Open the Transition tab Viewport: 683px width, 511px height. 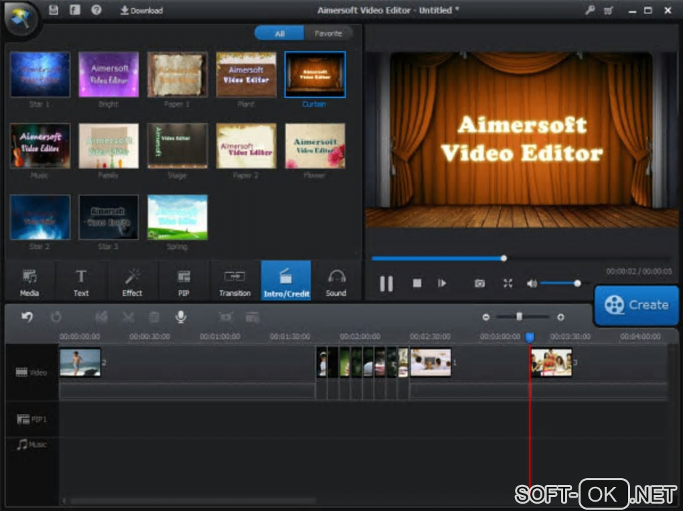pyautogui.click(x=234, y=281)
